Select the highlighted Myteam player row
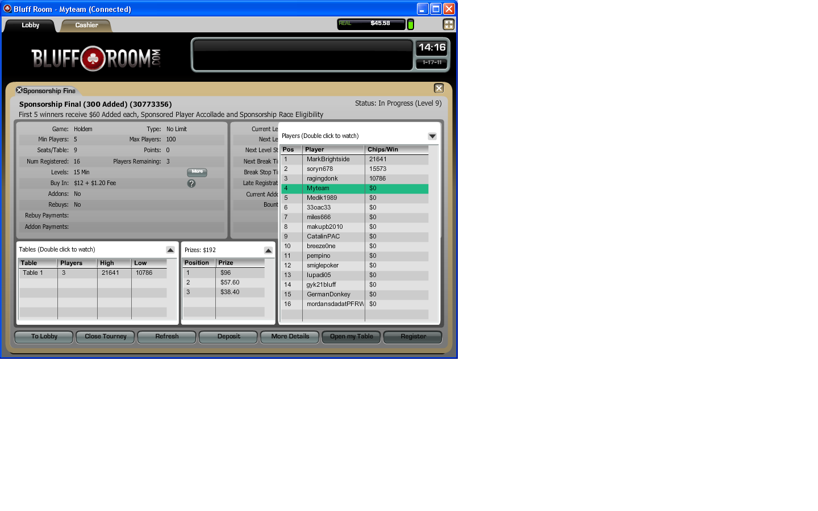This screenshot has height=511, width=818. click(x=354, y=189)
